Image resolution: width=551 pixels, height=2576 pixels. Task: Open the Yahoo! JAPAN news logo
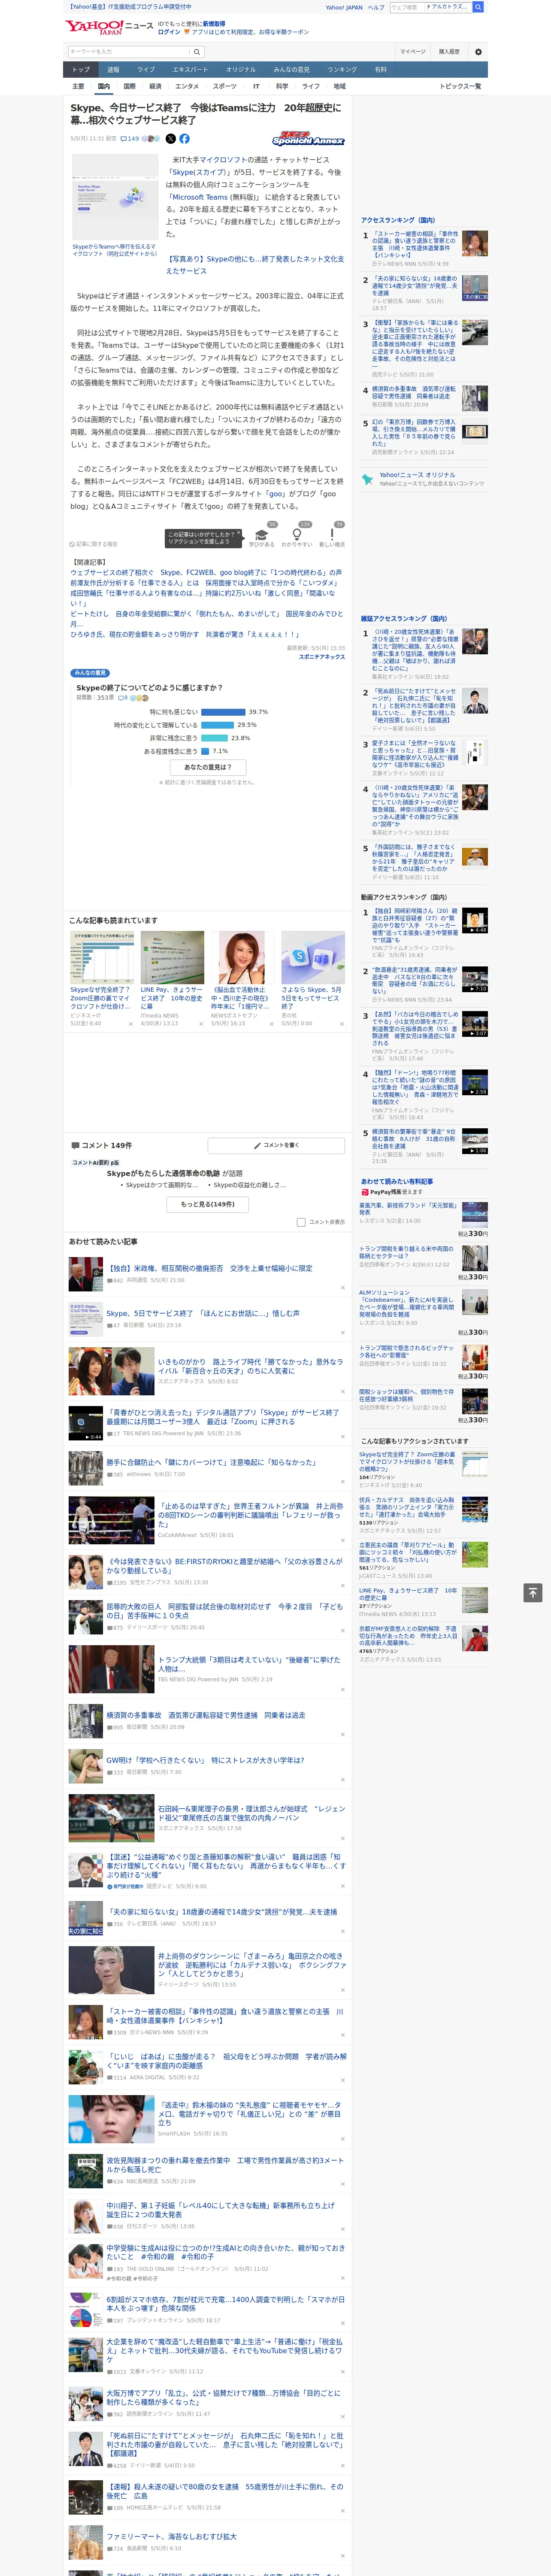(110, 27)
